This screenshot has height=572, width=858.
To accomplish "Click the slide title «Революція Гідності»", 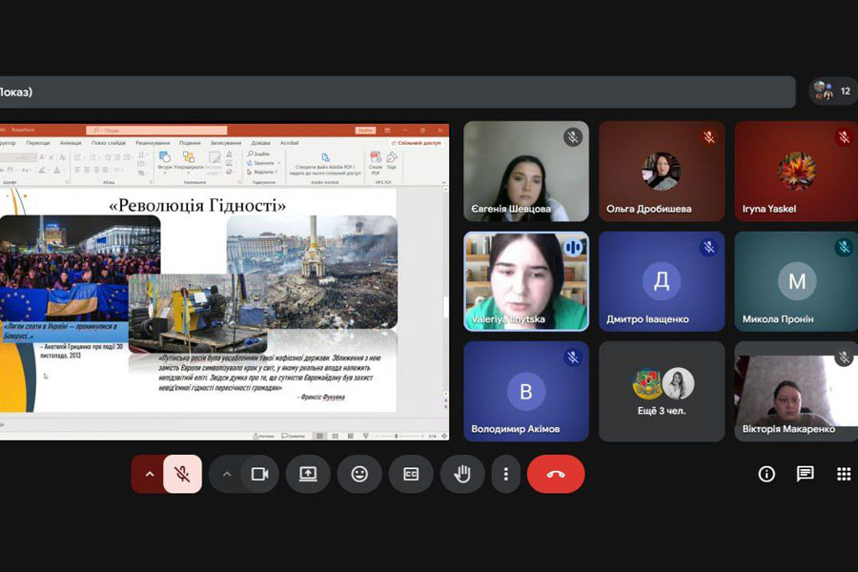I will (x=197, y=205).
